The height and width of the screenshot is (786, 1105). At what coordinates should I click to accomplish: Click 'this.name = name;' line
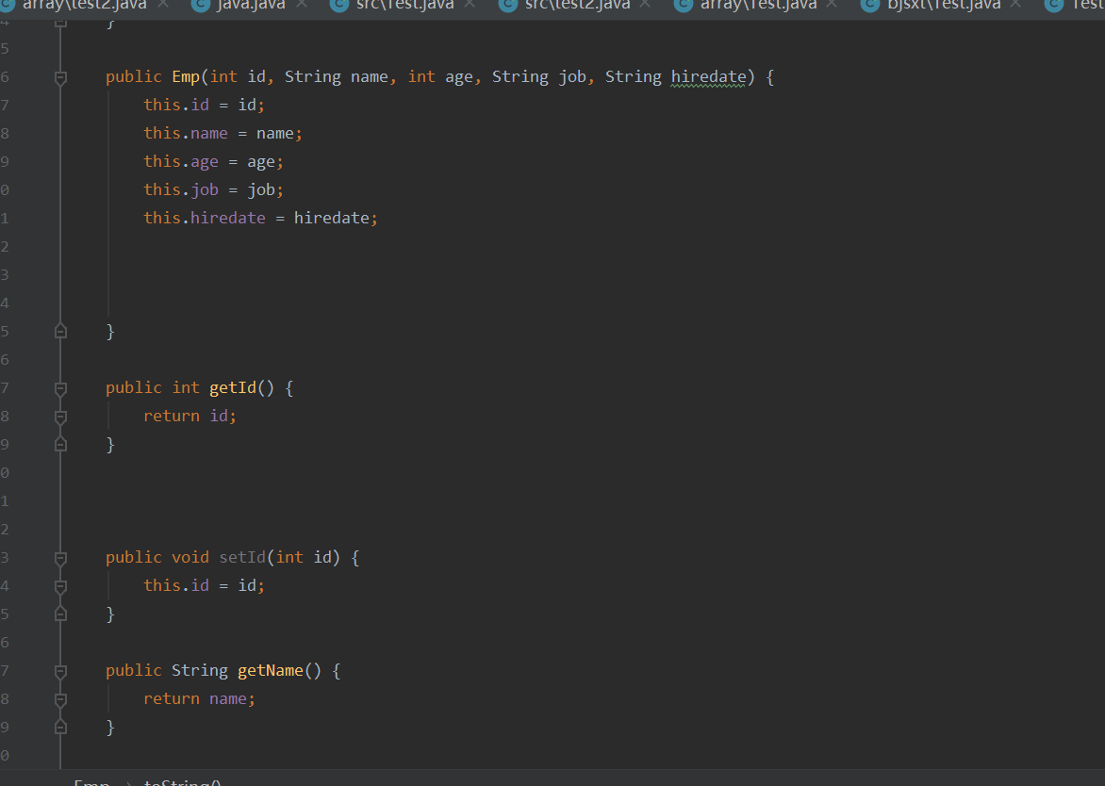click(223, 133)
